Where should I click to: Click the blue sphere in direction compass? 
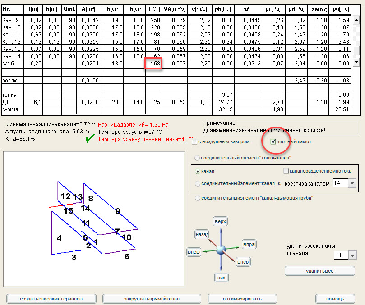coord(221,250)
